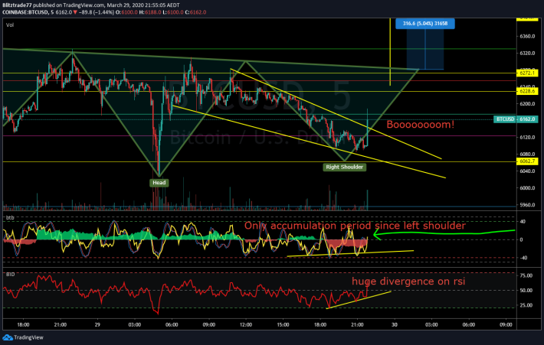Screen dimensions: 544x345
Task: Click the 12:00 marker on time axis
Action: [245, 324]
